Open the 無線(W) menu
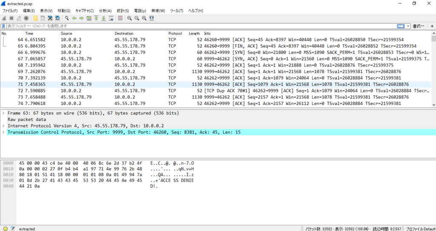The height and width of the screenshot is (231, 436). coord(158,11)
